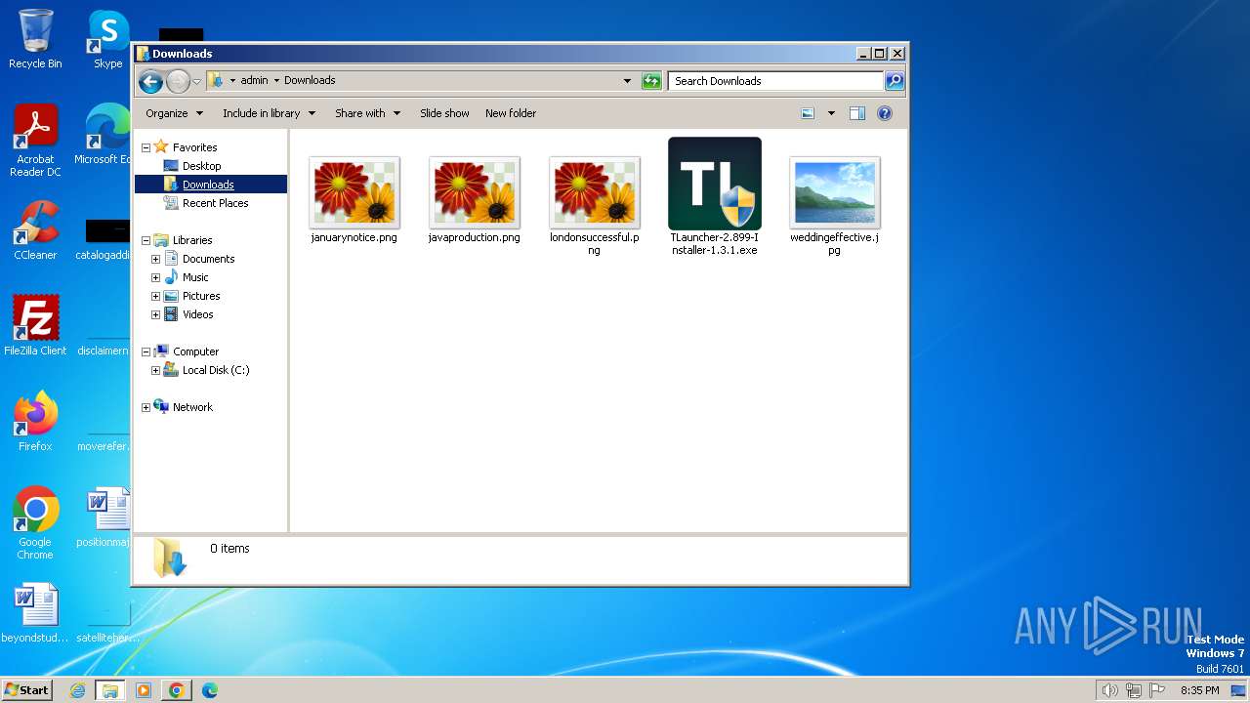Click FileZilla Client desktop icon

(x=35, y=325)
